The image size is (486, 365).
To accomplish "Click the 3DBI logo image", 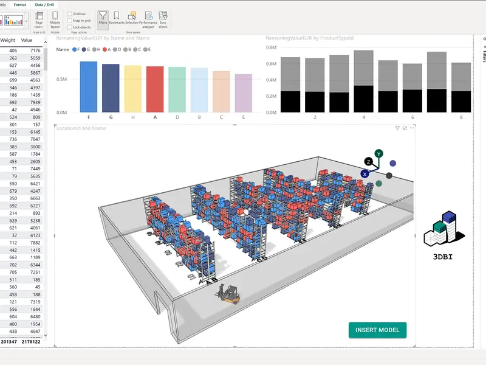I will tap(444, 235).
